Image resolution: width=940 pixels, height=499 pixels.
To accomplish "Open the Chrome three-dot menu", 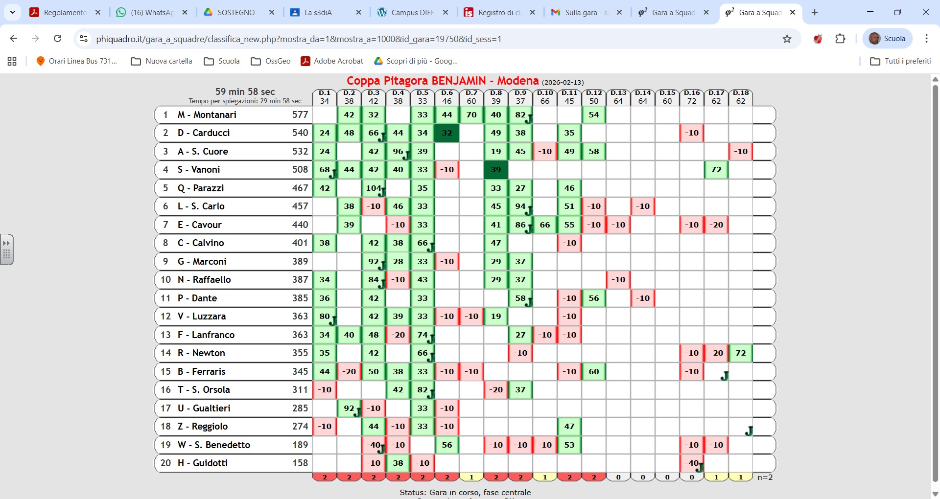I will point(926,39).
